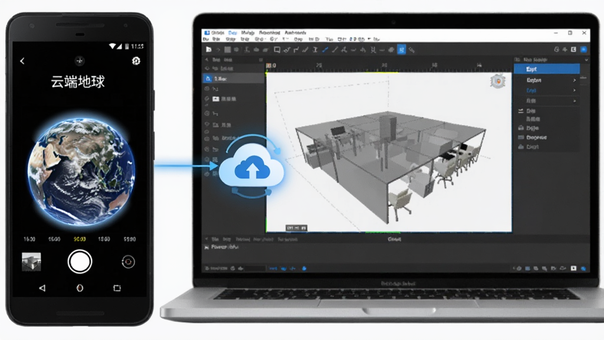Click the blue-highlighted item in the laptop title row
Image resolution: width=604 pixels, height=340 pixels.
pos(232,33)
